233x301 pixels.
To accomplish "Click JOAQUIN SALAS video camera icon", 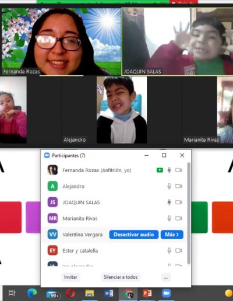I will [179, 202].
